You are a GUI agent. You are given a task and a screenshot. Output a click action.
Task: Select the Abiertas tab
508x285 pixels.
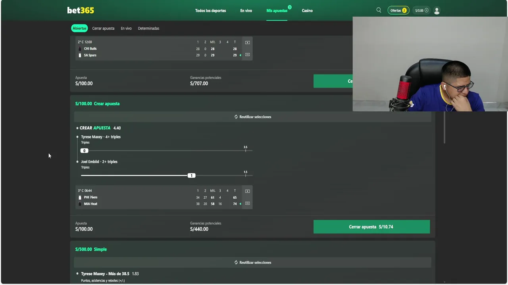79,28
